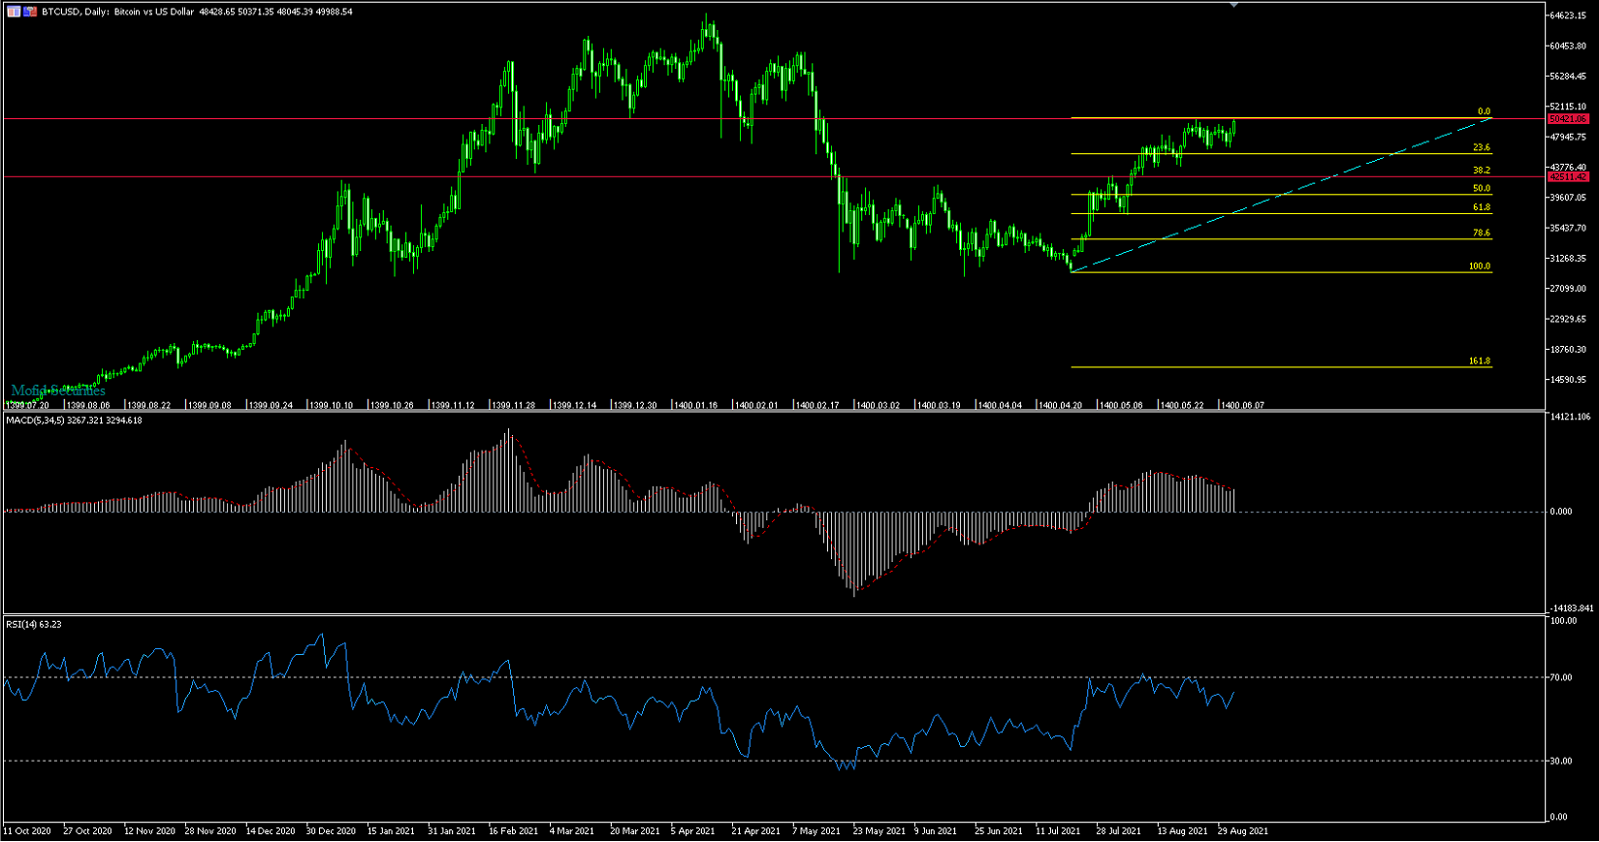Image resolution: width=1599 pixels, height=842 pixels.
Task: Click the 23 May 2021 date label
Action: pos(879,830)
